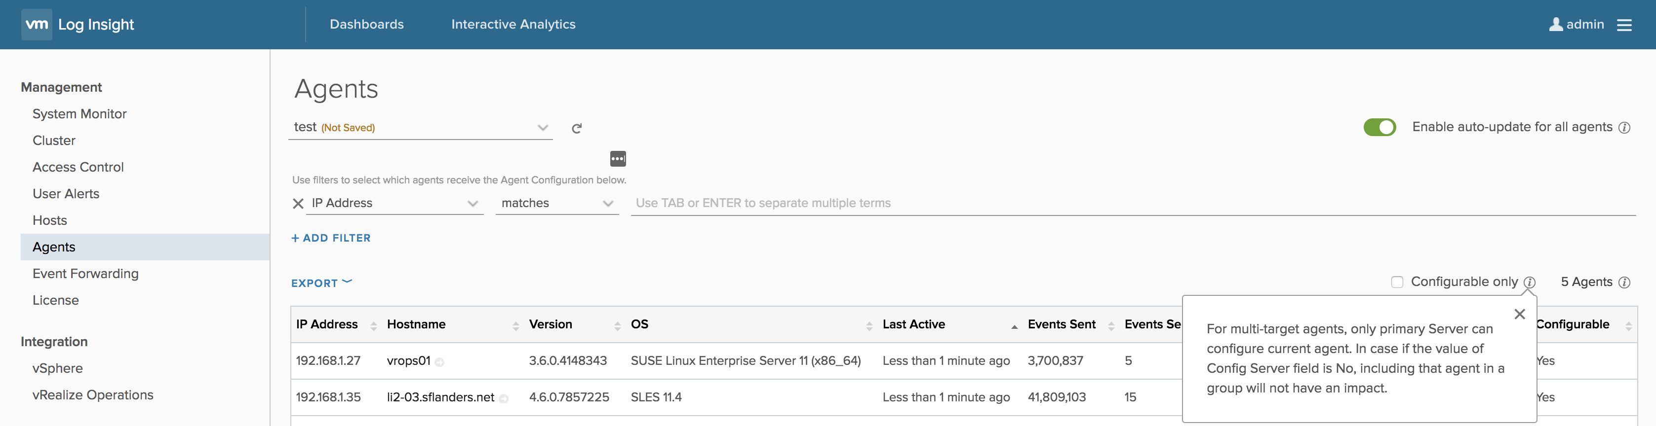Close the Configurable only tooltip popup
This screenshot has height=426, width=1656.
[x=1519, y=314]
